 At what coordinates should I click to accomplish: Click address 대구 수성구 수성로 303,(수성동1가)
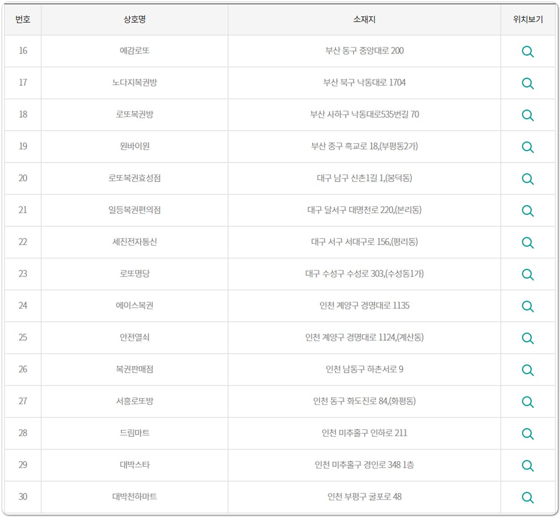pos(364,273)
